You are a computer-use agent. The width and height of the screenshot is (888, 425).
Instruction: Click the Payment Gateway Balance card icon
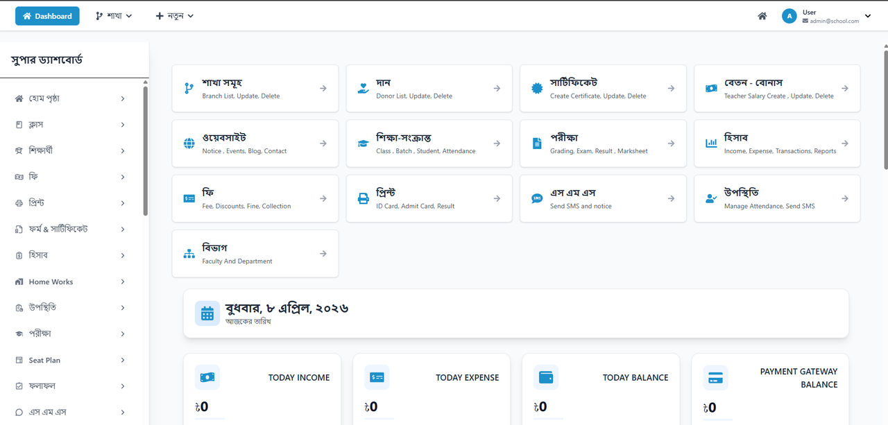click(715, 378)
